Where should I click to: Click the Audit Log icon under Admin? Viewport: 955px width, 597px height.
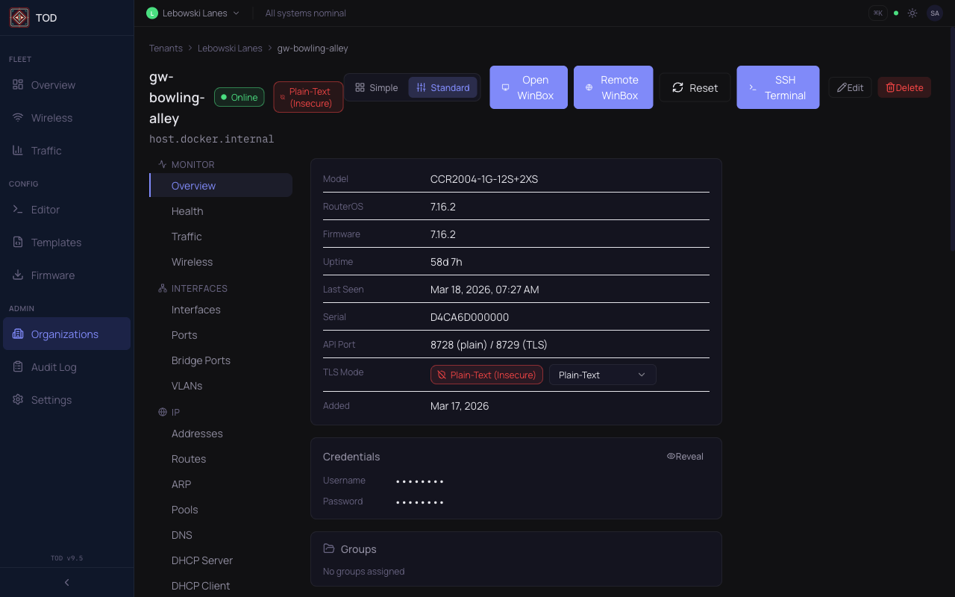pyautogui.click(x=17, y=366)
